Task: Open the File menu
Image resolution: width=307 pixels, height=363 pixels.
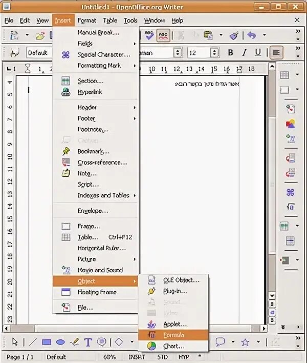Action: click(9, 21)
